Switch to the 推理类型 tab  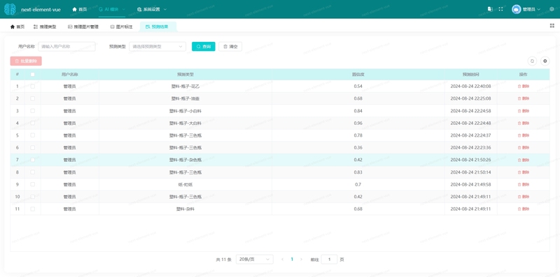pos(45,27)
